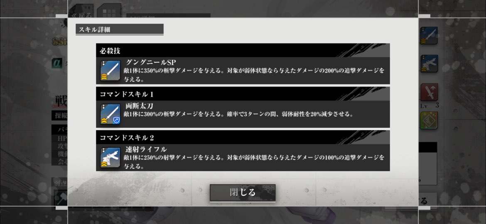
Task: Click the 両断太刀 skill description row
Action: point(243,114)
